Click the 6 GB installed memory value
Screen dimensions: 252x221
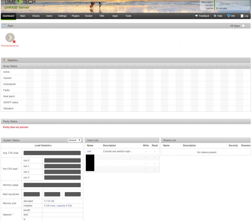tap(58, 206)
